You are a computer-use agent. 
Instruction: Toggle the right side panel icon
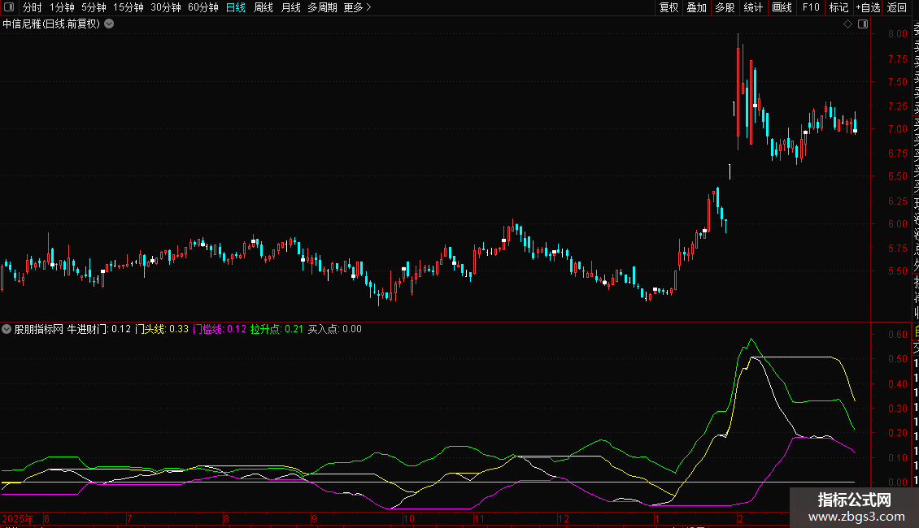coord(862,24)
